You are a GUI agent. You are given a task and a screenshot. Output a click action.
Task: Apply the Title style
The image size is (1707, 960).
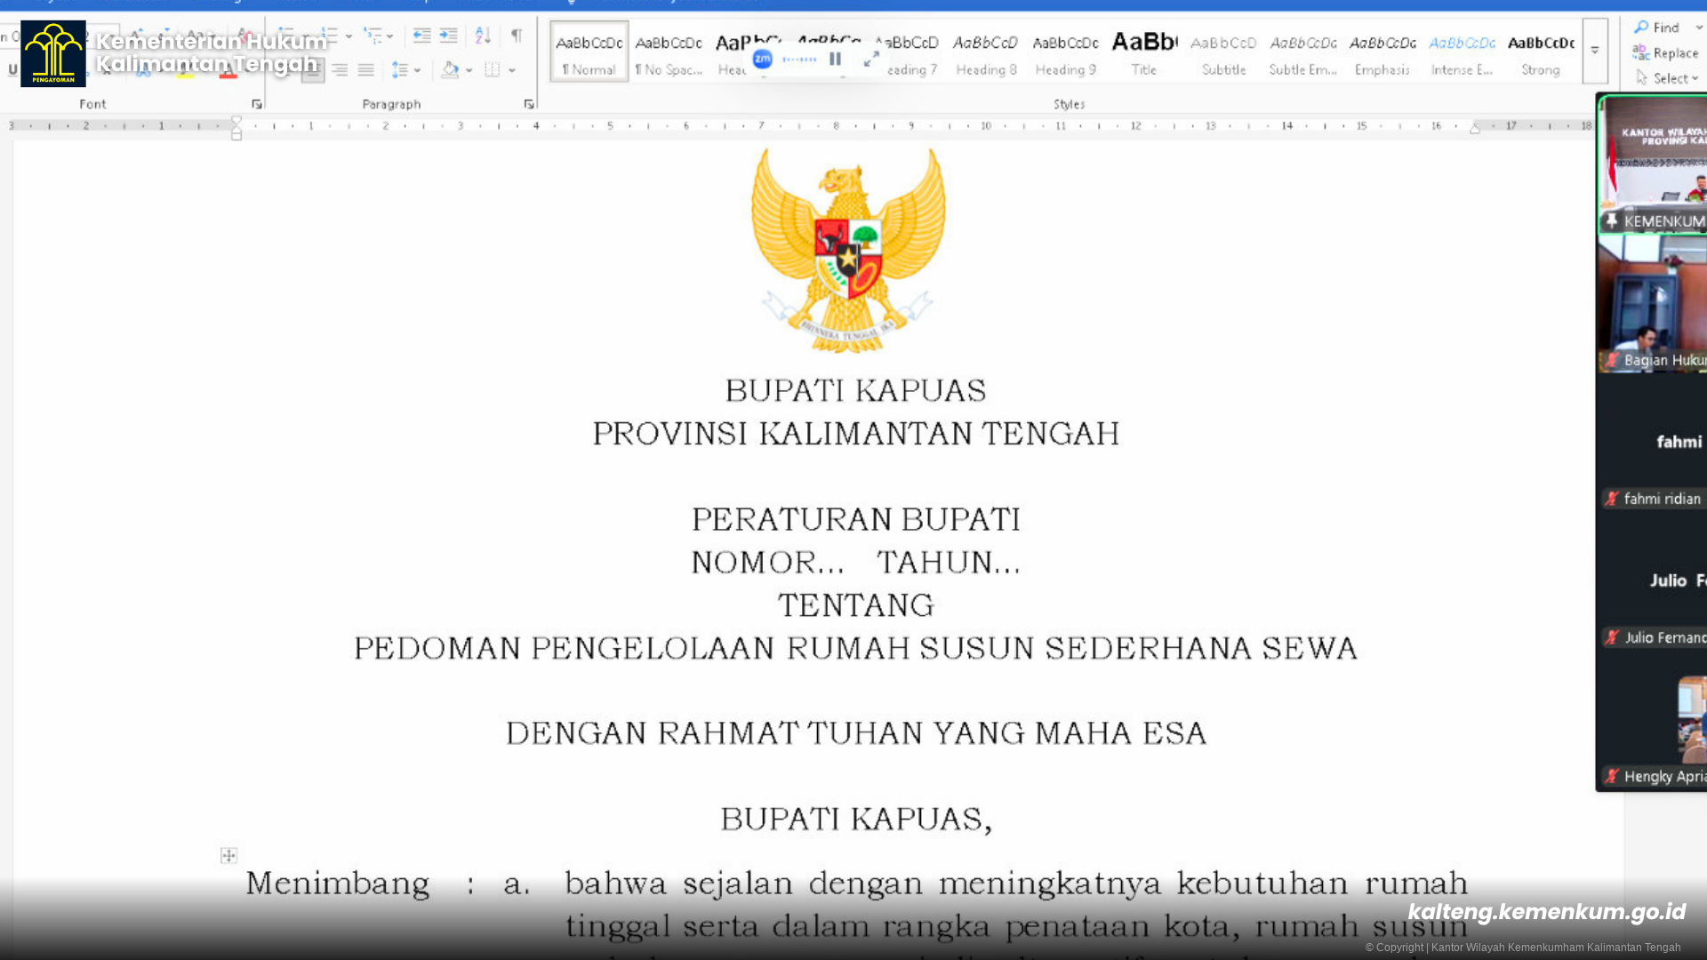[x=1144, y=52]
